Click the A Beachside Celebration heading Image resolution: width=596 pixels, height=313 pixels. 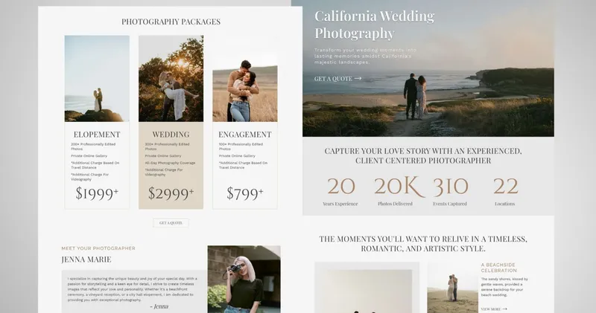click(x=498, y=268)
